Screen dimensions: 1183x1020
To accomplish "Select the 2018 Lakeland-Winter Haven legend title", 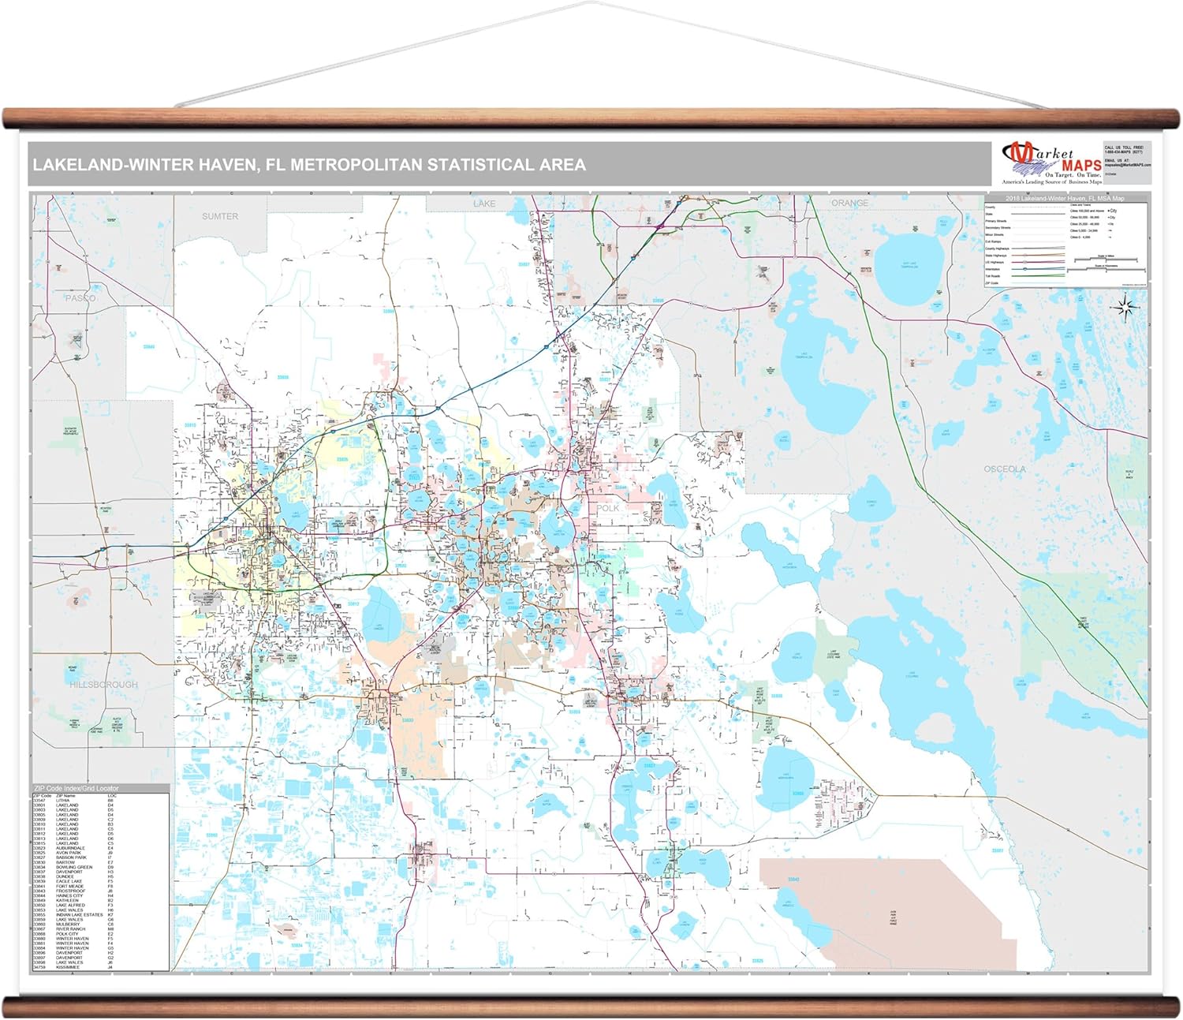I will click(1065, 199).
